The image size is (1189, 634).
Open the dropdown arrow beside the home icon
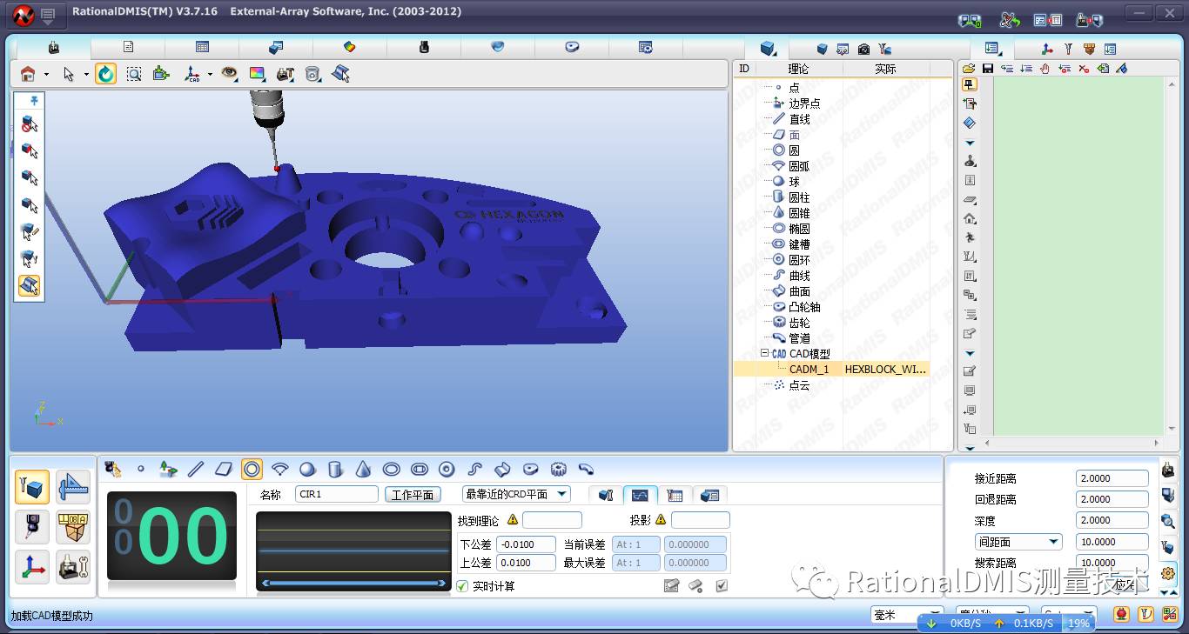[46, 75]
